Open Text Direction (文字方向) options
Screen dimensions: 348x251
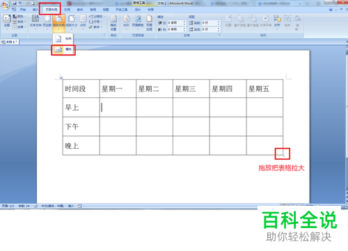pyautogui.click(x=35, y=22)
